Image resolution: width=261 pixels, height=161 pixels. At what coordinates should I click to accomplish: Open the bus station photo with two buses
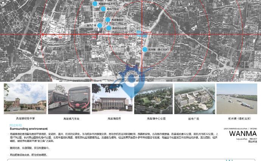[69, 99]
